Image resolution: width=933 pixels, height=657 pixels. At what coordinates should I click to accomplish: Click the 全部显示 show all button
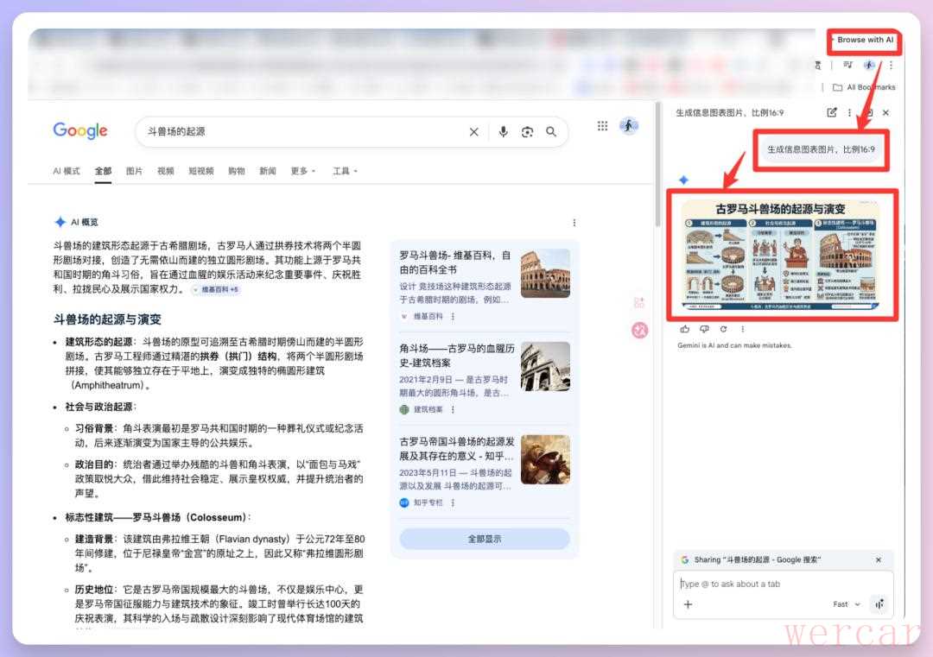click(484, 539)
